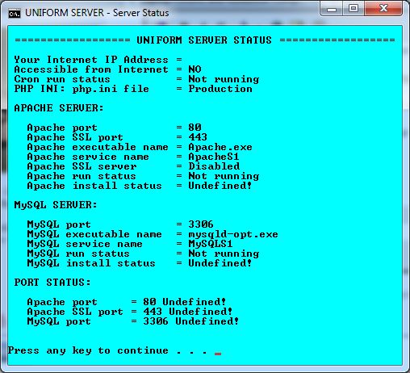The height and width of the screenshot is (373, 410).
Task: Click the blinking cursor after the prompt
Action: pos(218,354)
